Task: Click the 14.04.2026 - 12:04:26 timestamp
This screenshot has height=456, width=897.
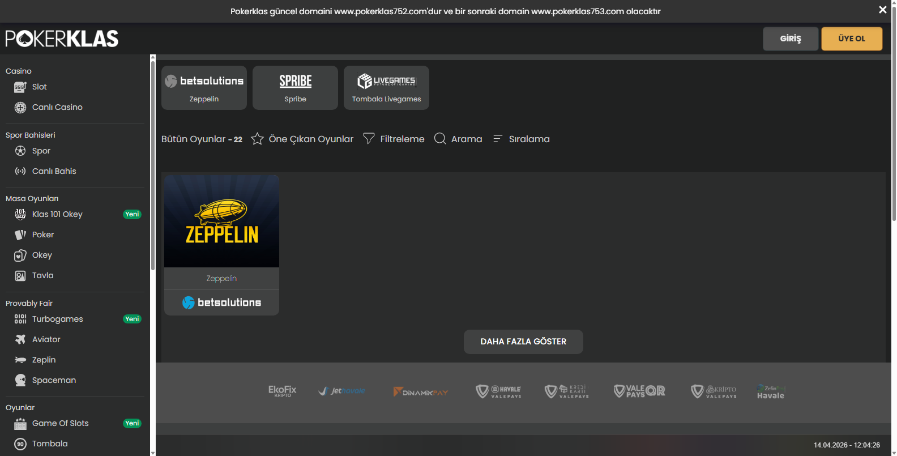Action: (847, 445)
